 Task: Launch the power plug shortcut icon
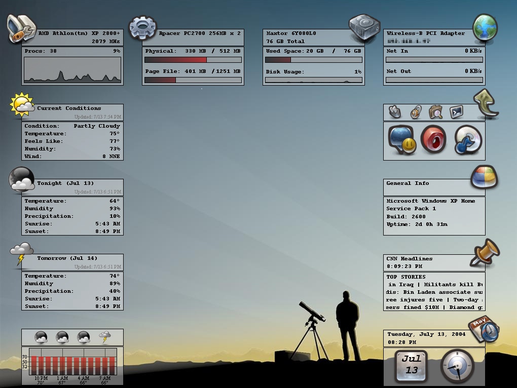395,112
